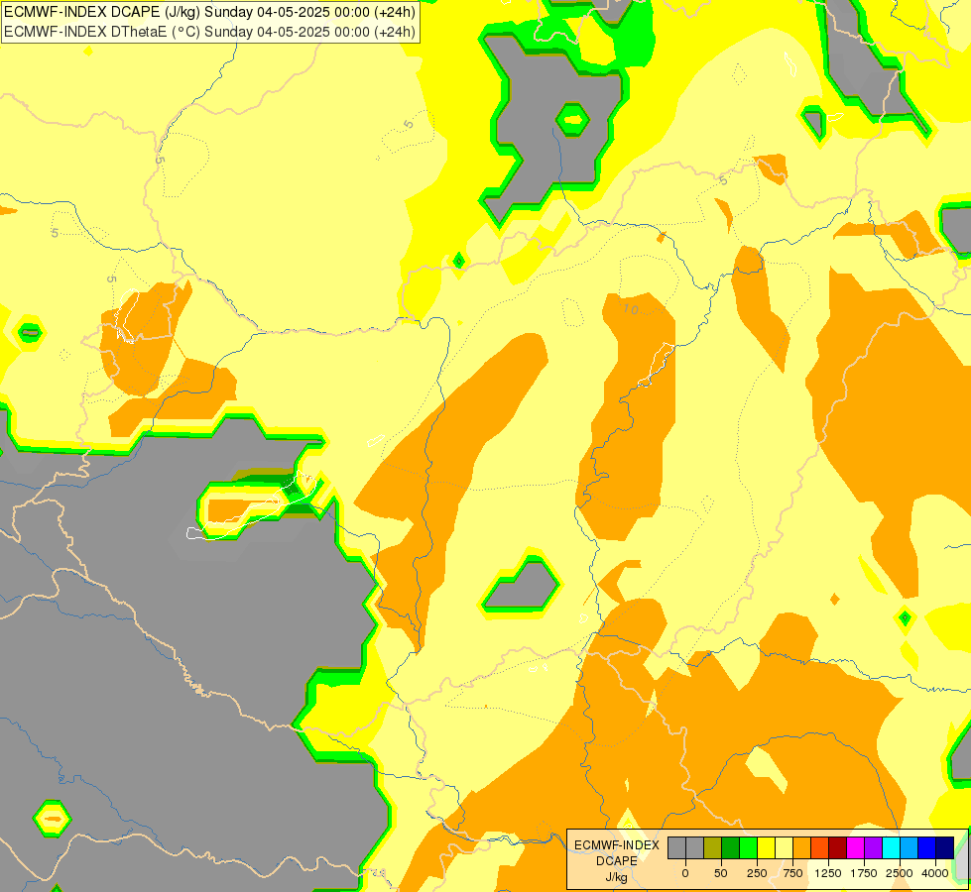Click the light blue legend swatch
The height and width of the screenshot is (892, 971).
(x=910, y=848)
